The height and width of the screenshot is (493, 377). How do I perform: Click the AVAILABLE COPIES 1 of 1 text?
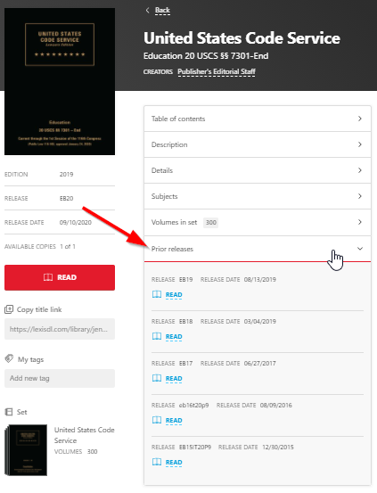(x=40, y=246)
